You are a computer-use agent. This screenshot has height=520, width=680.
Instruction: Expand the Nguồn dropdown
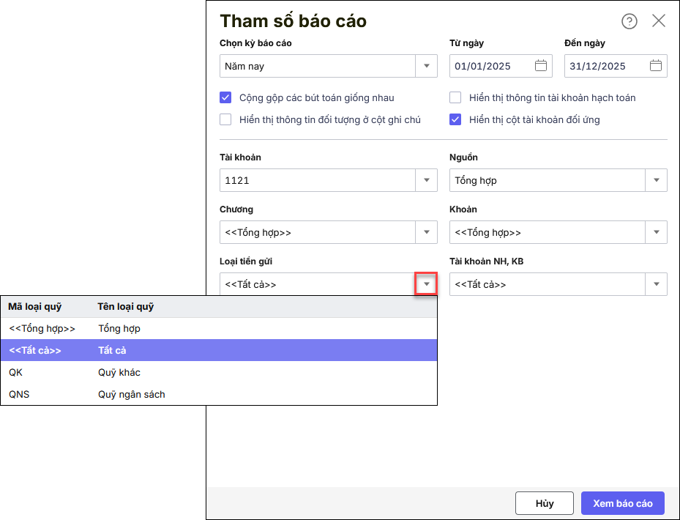point(657,180)
